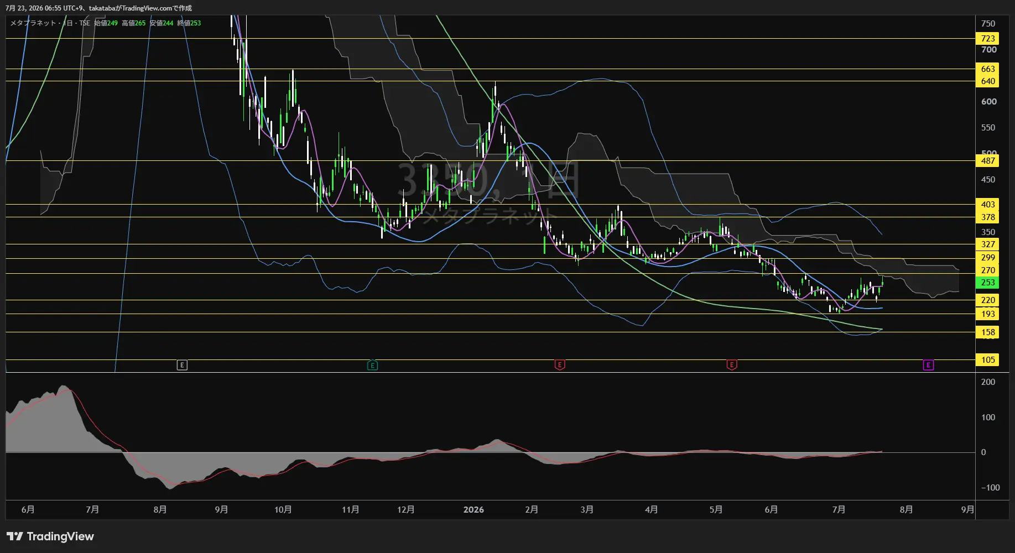The height and width of the screenshot is (553, 1015).
Task: Open the red E earnings marker in May
Action: [x=732, y=365]
